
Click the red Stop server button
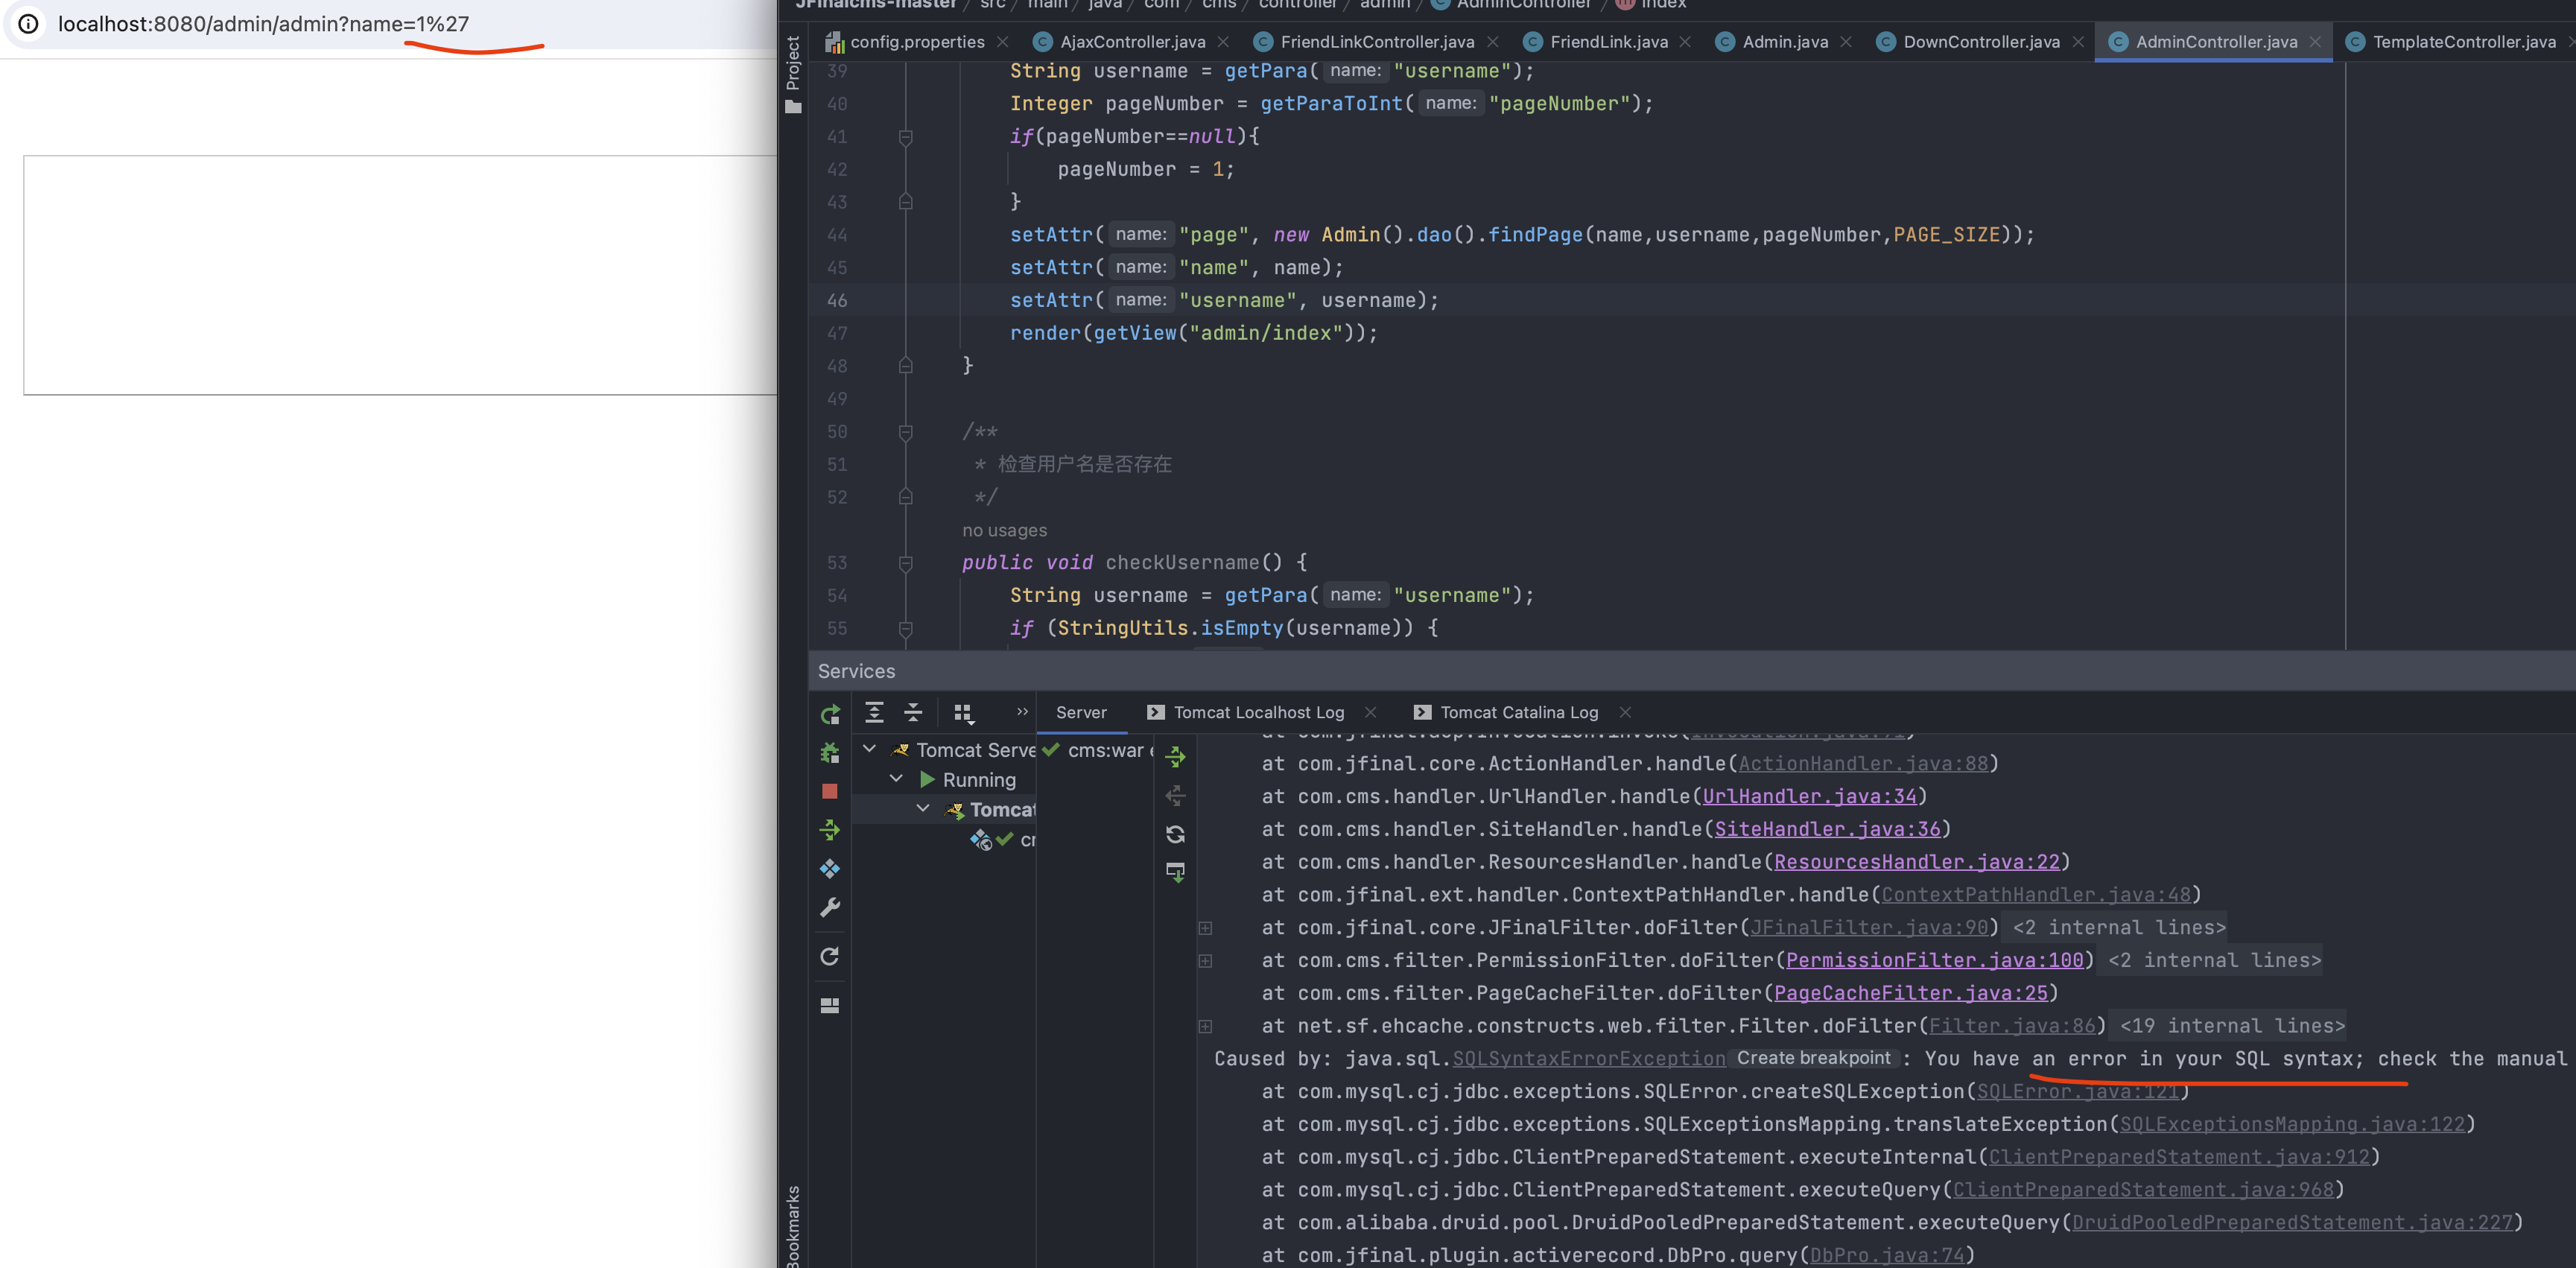coord(829,791)
